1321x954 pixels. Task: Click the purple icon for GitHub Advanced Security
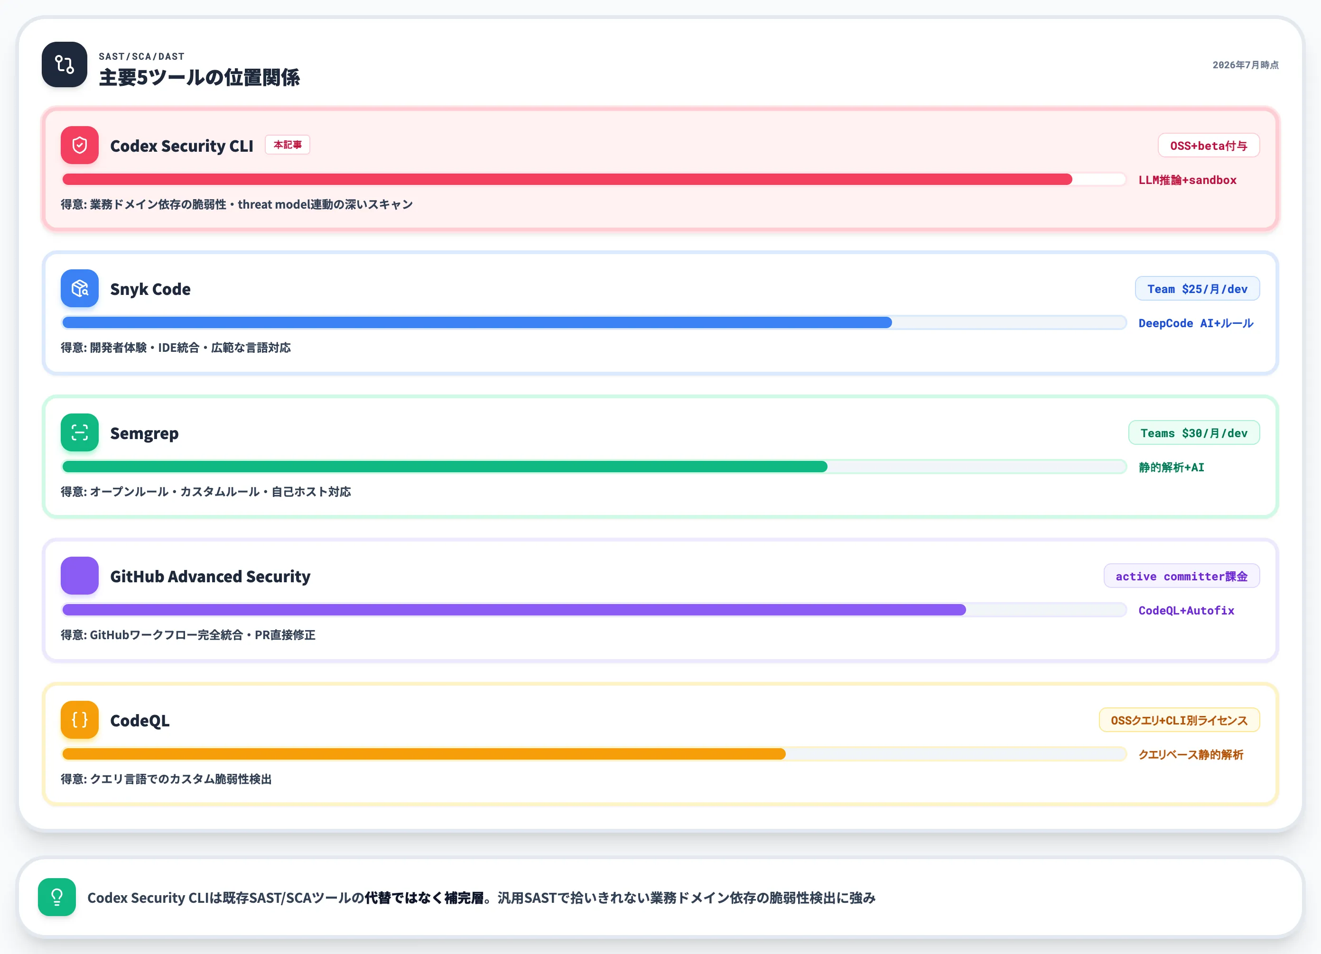click(80, 576)
